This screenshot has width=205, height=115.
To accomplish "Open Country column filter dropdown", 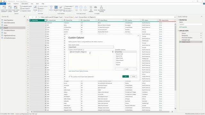I will [141, 20].
